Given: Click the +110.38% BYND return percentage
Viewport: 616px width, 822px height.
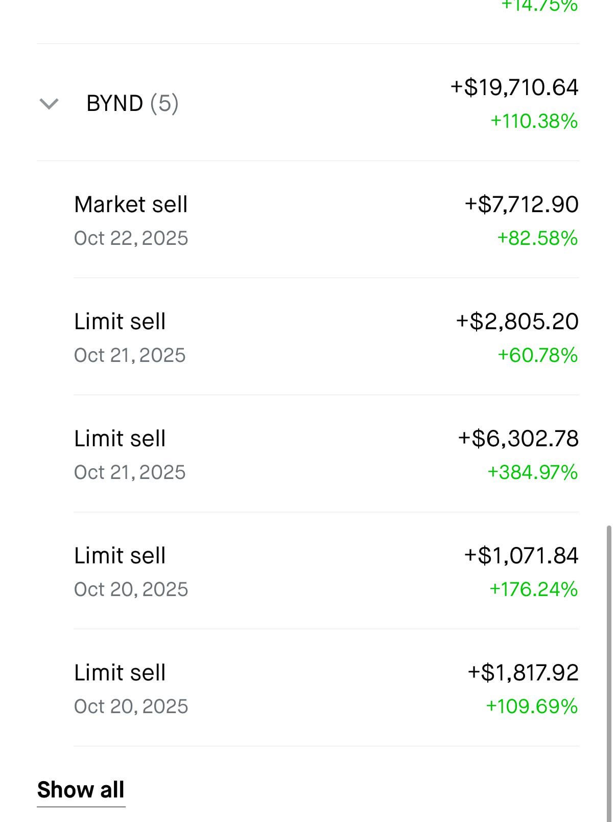Looking at the screenshot, I should [534, 121].
